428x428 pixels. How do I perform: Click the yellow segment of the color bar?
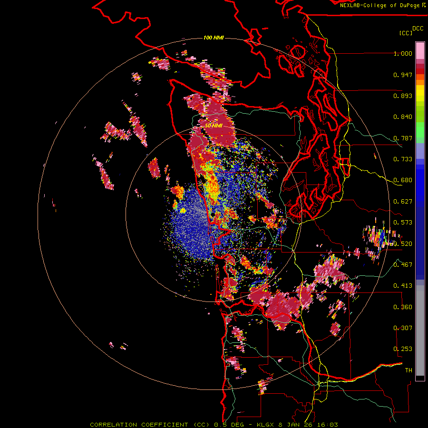[x=420, y=93]
